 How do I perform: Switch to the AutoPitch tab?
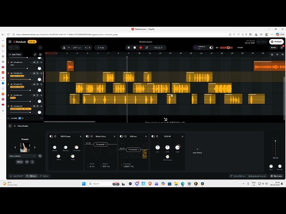click(x=17, y=176)
